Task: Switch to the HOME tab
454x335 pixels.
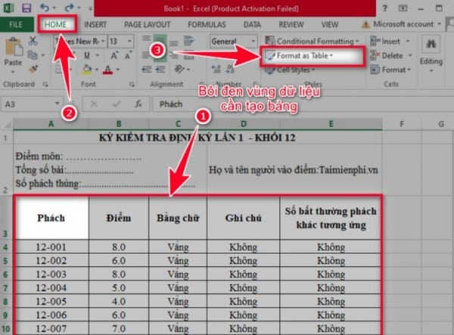Action: click(x=55, y=25)
